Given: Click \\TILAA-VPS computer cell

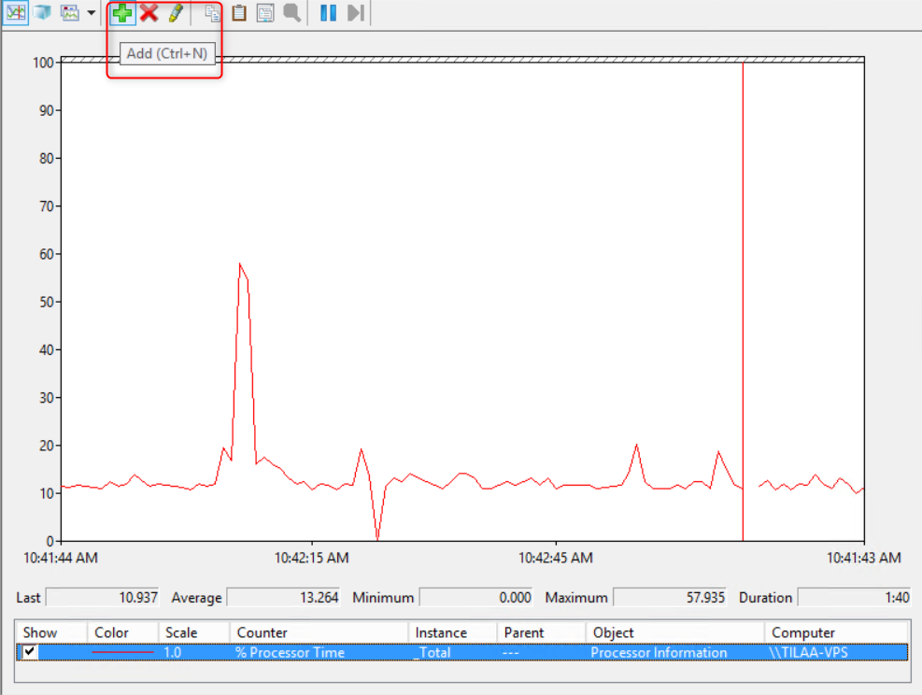Looking at the screenshot, I should 808,652.
